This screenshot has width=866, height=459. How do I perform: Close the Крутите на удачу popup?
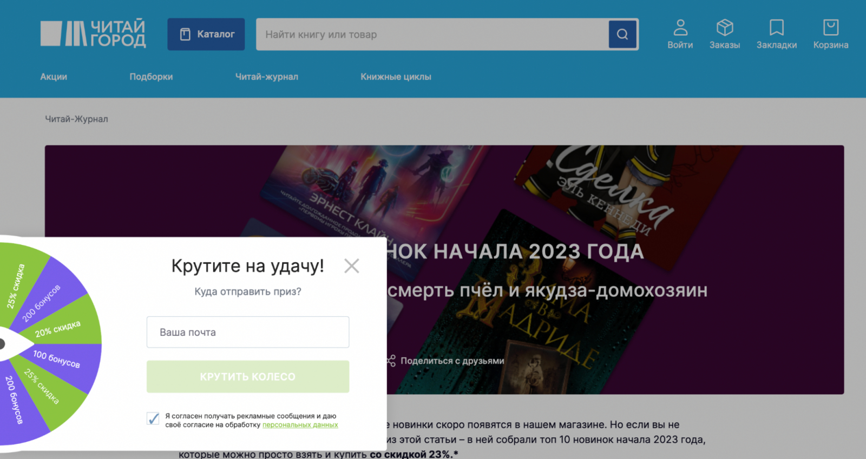pos(352,265)
